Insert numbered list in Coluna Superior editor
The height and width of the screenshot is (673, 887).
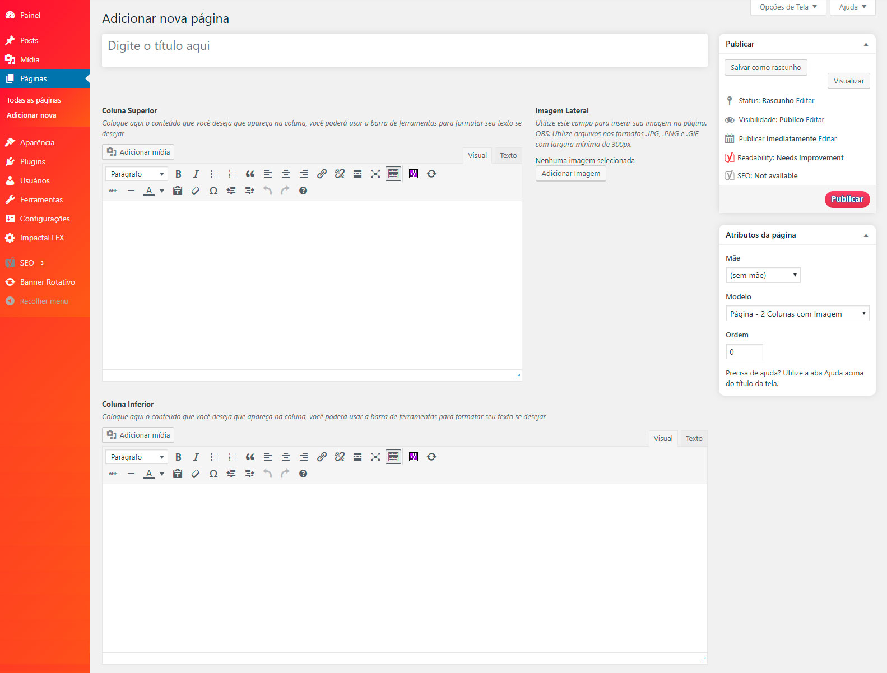coord(232,174)
